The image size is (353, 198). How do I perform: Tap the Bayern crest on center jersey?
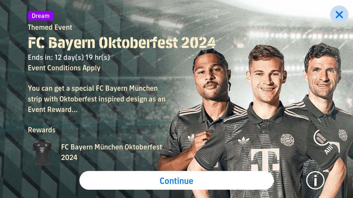[x=287, y=139]
